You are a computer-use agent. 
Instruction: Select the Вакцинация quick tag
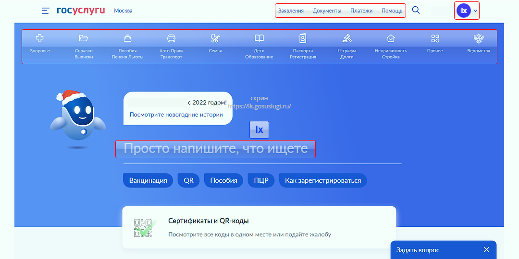148,181
